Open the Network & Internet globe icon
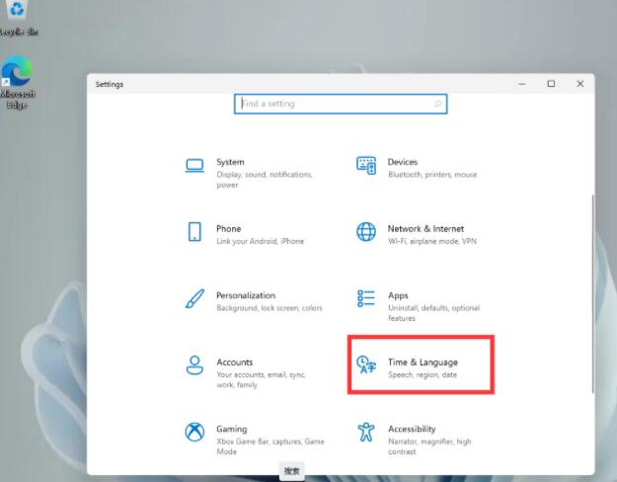 (x=366, y=231)
